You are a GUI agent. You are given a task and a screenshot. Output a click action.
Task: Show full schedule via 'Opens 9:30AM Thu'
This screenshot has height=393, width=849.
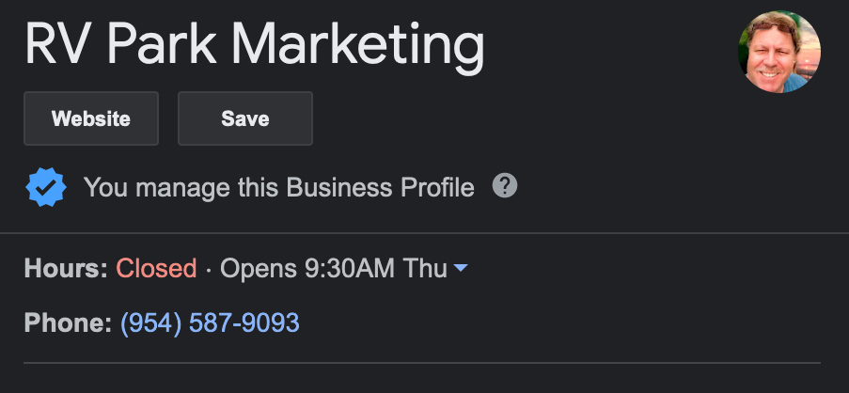click(334, 269)
